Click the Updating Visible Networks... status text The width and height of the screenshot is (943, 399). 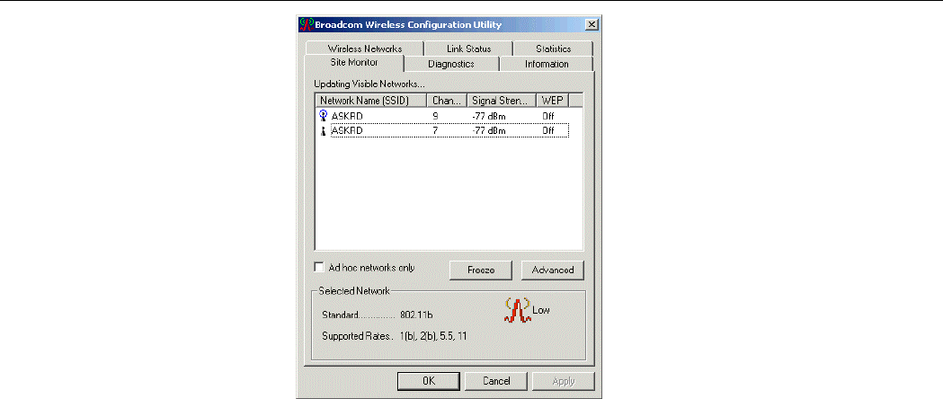point(369,84)
